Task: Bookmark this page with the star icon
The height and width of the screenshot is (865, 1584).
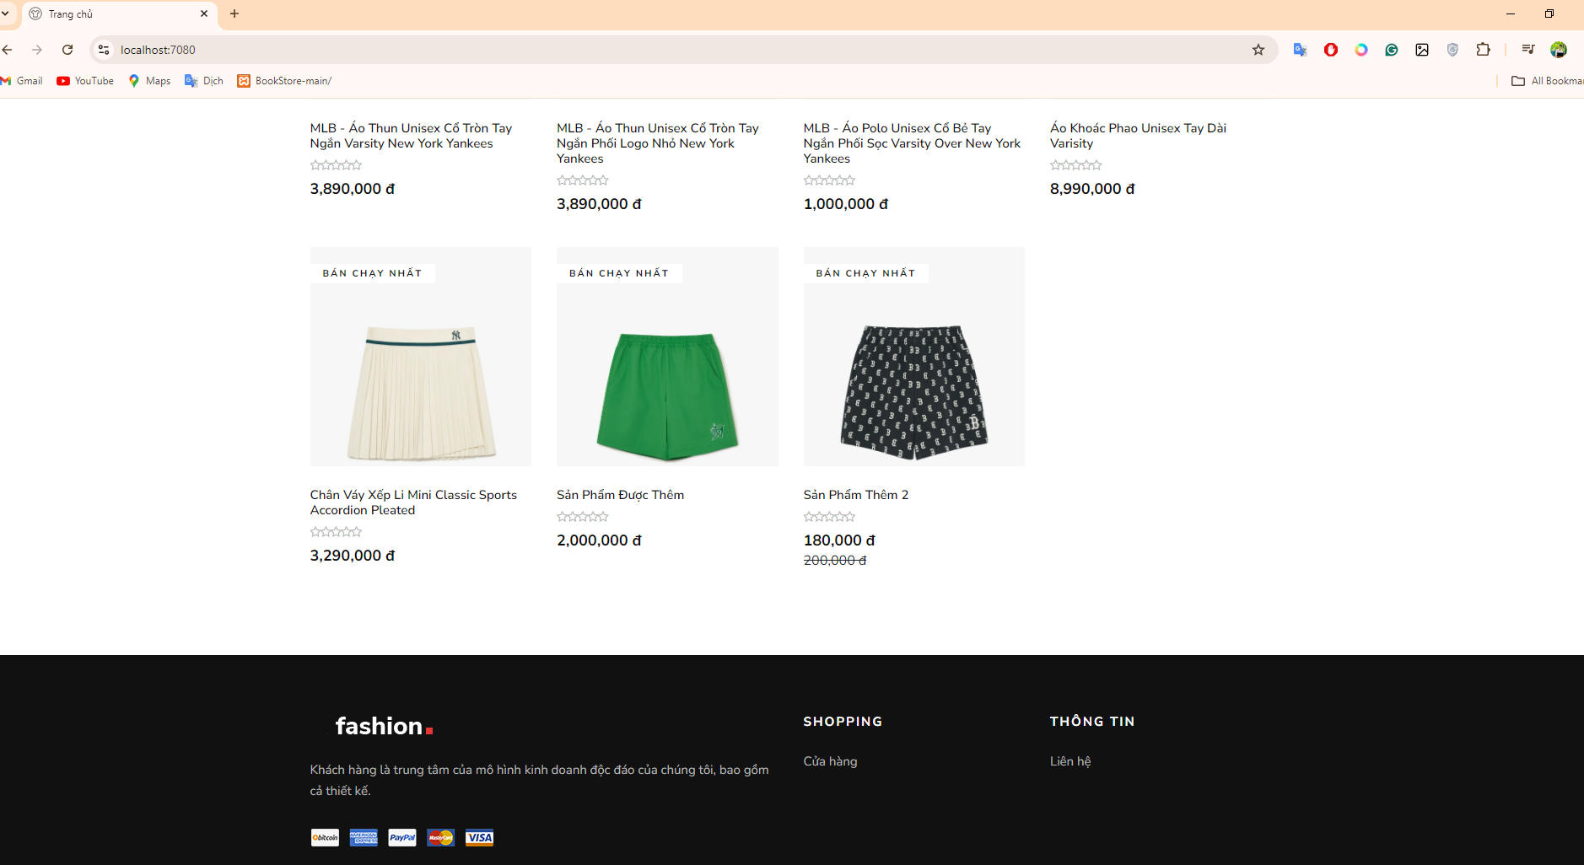Action: [x=1258, y=50]
